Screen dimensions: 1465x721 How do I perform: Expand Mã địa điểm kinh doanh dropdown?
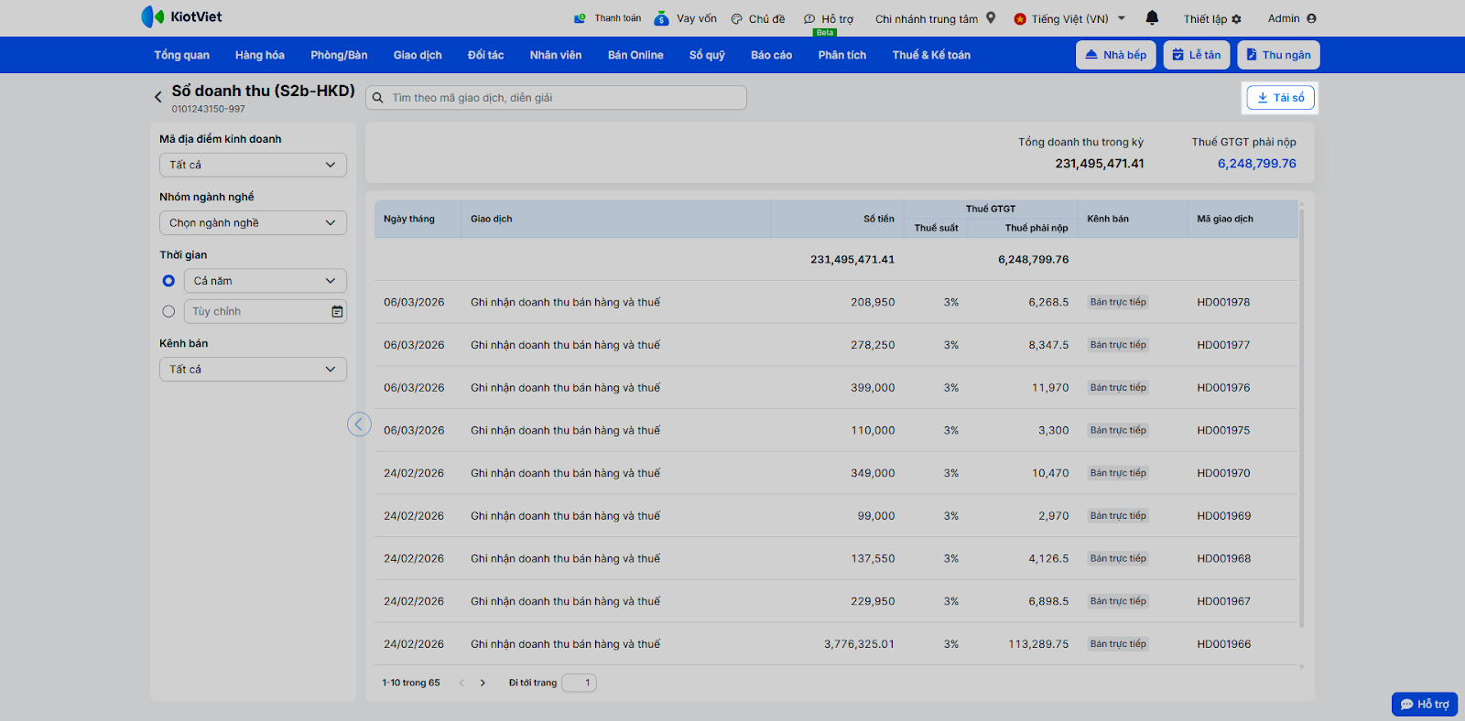pos(253,165)
